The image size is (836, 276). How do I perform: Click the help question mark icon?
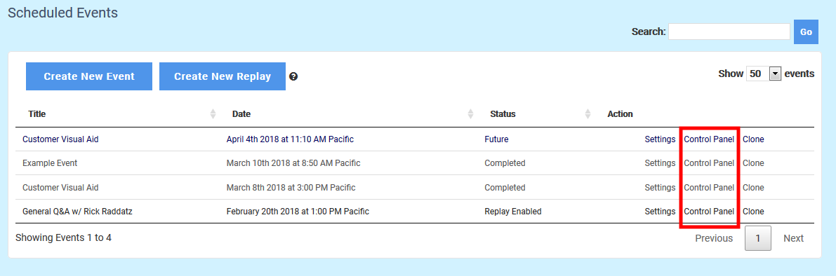(293, 76)
